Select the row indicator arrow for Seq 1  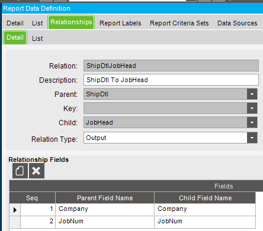click(x=15, y=210)
